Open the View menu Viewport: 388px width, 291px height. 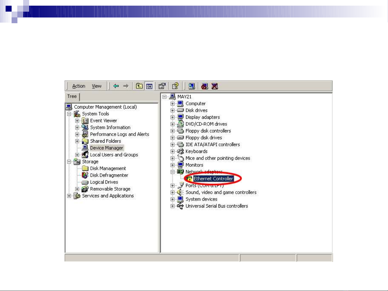[x=96, y=86]
